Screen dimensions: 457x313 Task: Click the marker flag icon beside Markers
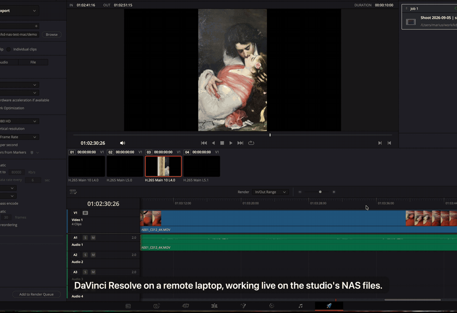click(32, 152)
